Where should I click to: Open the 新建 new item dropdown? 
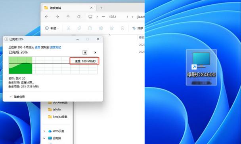52,28
